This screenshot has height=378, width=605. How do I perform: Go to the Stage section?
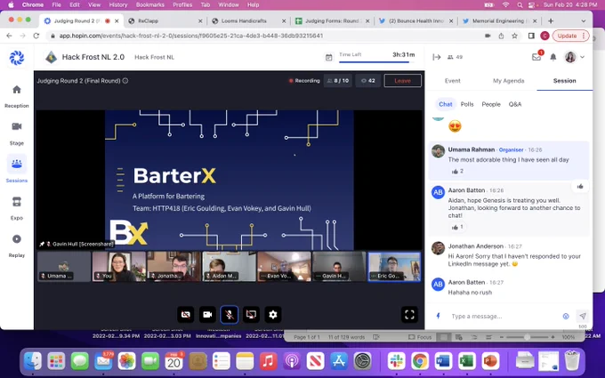pos(17,133)
